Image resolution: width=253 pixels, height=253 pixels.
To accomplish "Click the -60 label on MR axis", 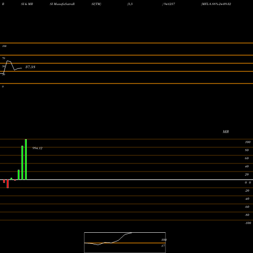I will pos(247,207).
